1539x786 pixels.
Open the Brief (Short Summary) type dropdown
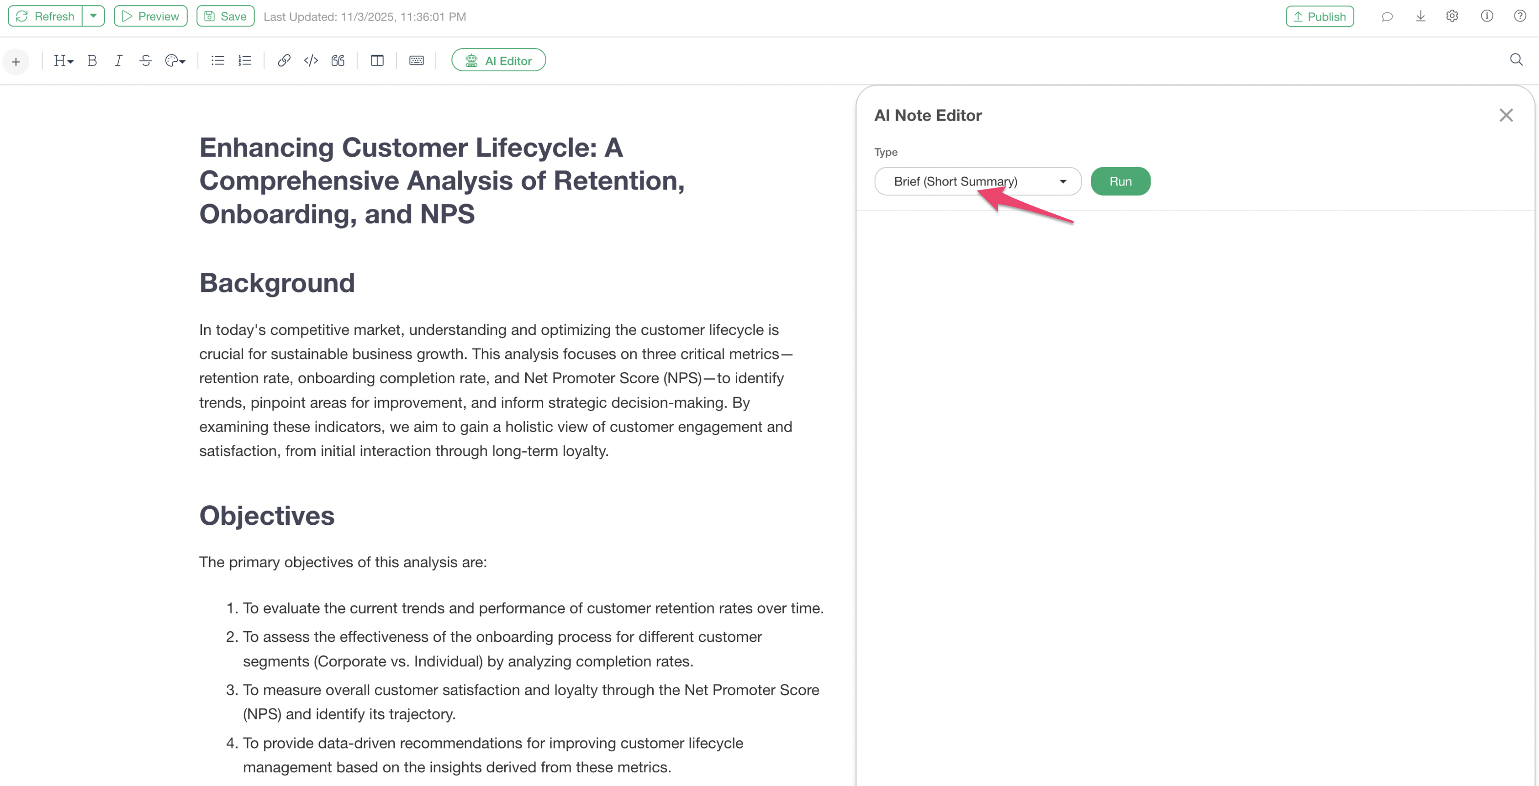coord(978,182)
